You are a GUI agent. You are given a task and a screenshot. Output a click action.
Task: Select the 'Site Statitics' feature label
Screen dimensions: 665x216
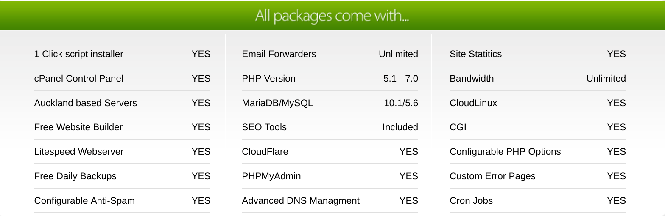475,54
